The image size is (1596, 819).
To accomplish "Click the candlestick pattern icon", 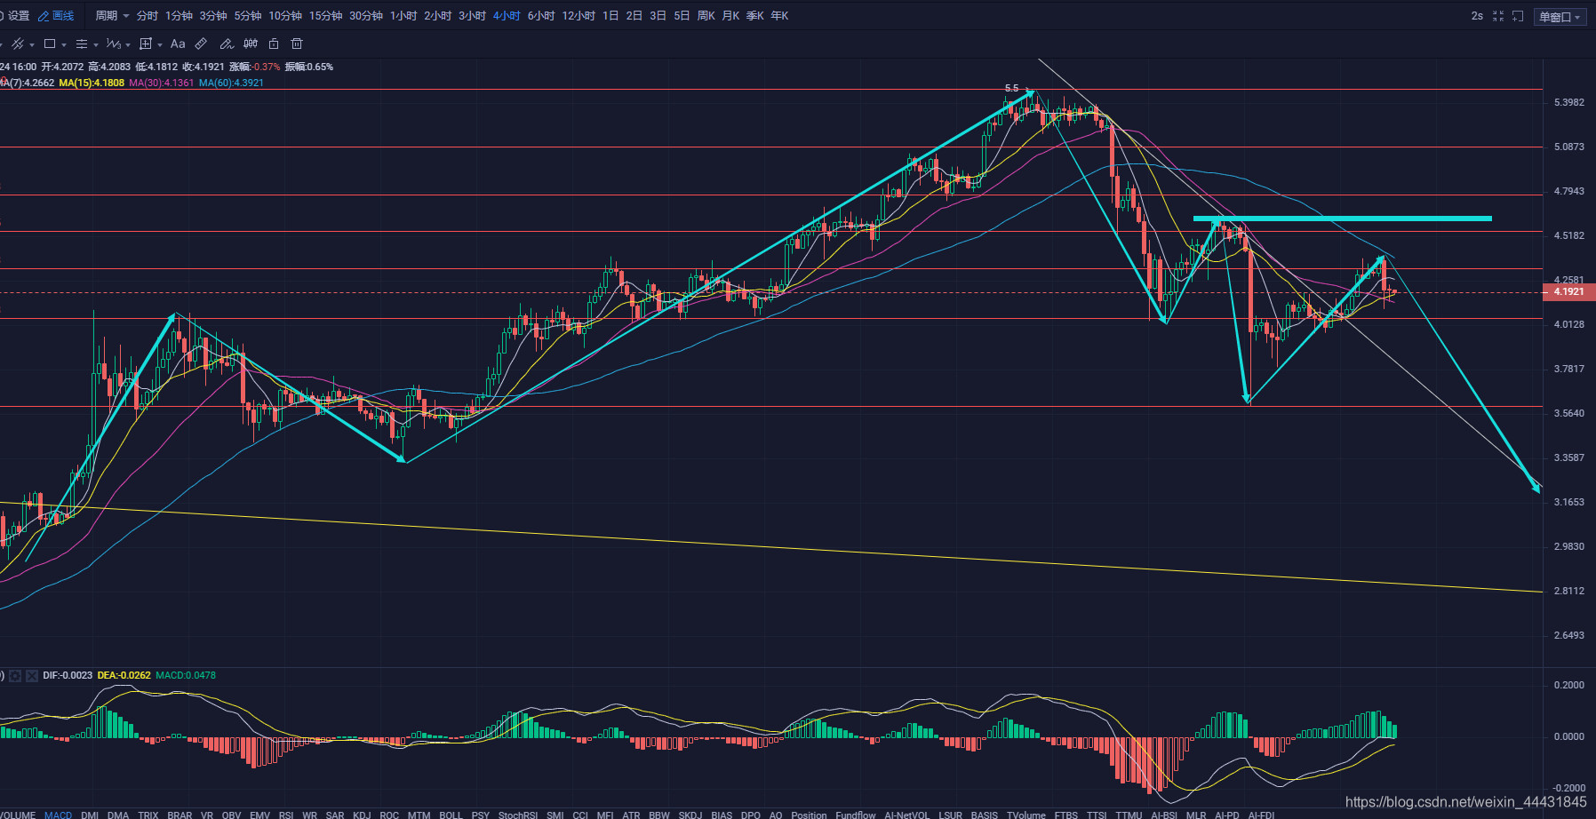I will [x=251, y=44].
